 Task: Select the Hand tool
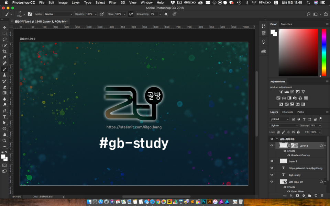point(4,135)
